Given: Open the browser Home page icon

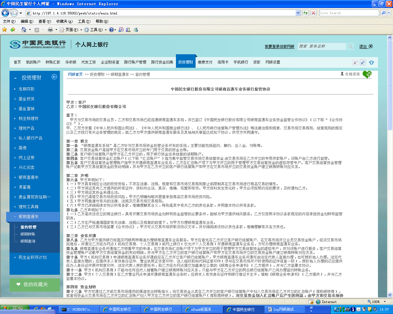Looking at the screenshot, I should click(x=24, y=30).
